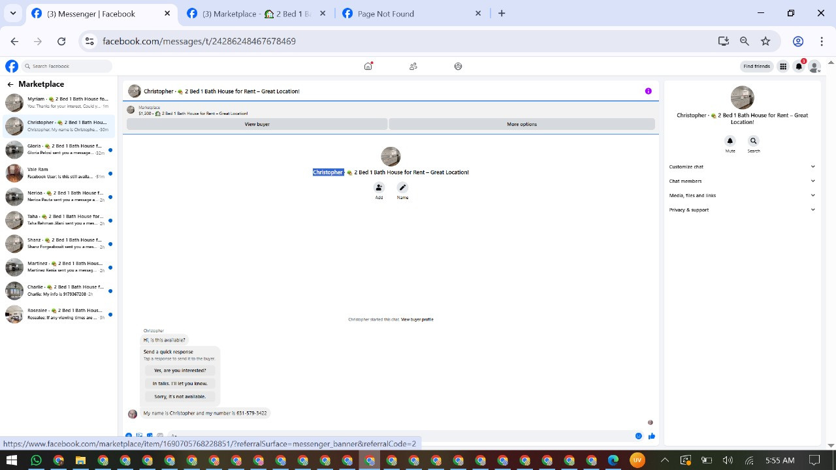Click the install app icon in address bar
The width and height of the screenshot is (836, 470).
724,41
